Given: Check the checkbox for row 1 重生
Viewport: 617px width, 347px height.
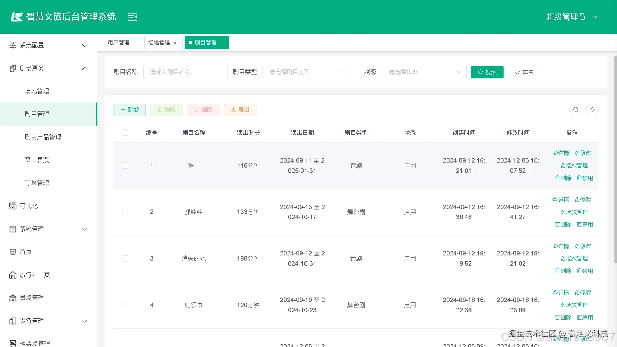Looking at the screenshot, I should click(x=125, y=165).
